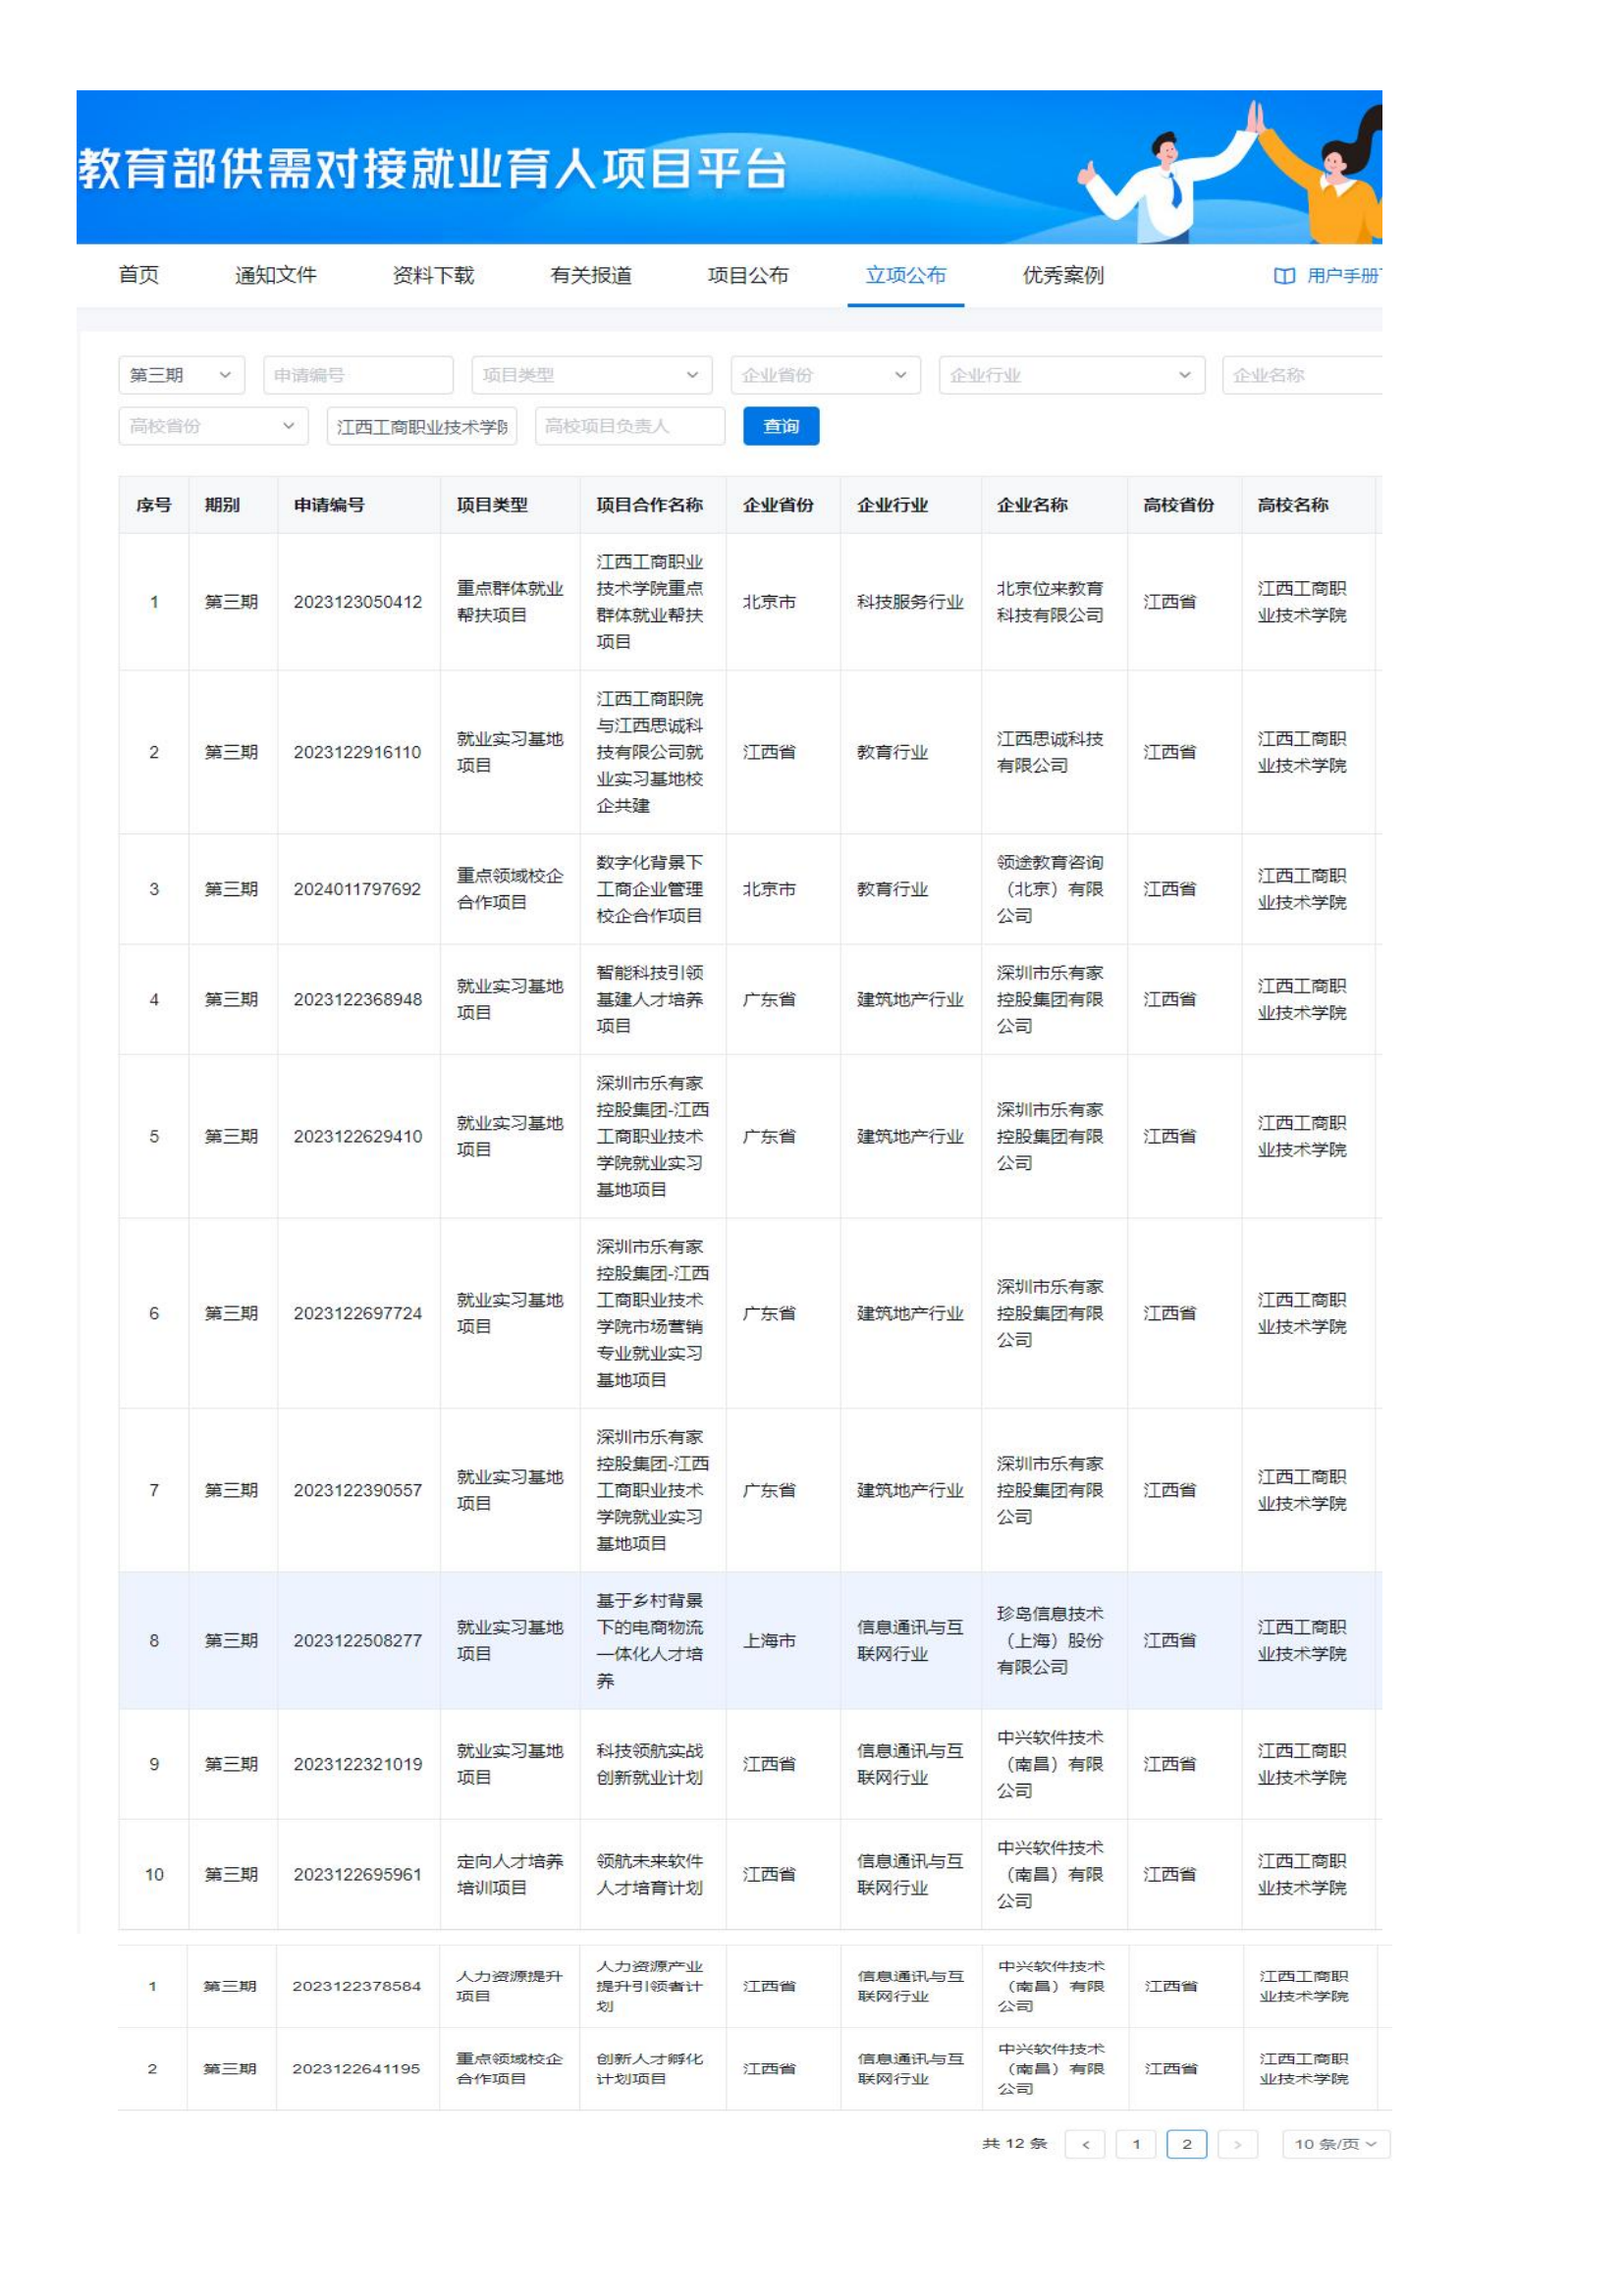Image resolution: width=1624 pixels, height=2296 pixels.
Task: Go to page 1 in pagination
Action: pyautogui.click(x=1136, y=2144)
